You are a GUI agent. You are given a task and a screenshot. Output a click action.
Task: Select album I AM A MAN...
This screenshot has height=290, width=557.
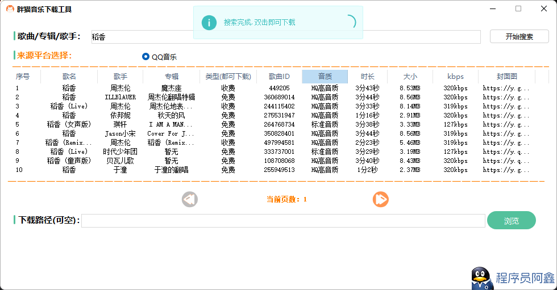pos(171,124)
